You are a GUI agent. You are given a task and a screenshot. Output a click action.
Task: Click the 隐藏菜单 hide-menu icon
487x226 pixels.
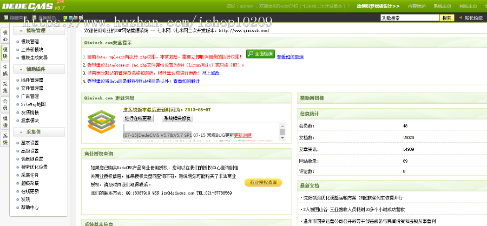[x=6, y=18]
